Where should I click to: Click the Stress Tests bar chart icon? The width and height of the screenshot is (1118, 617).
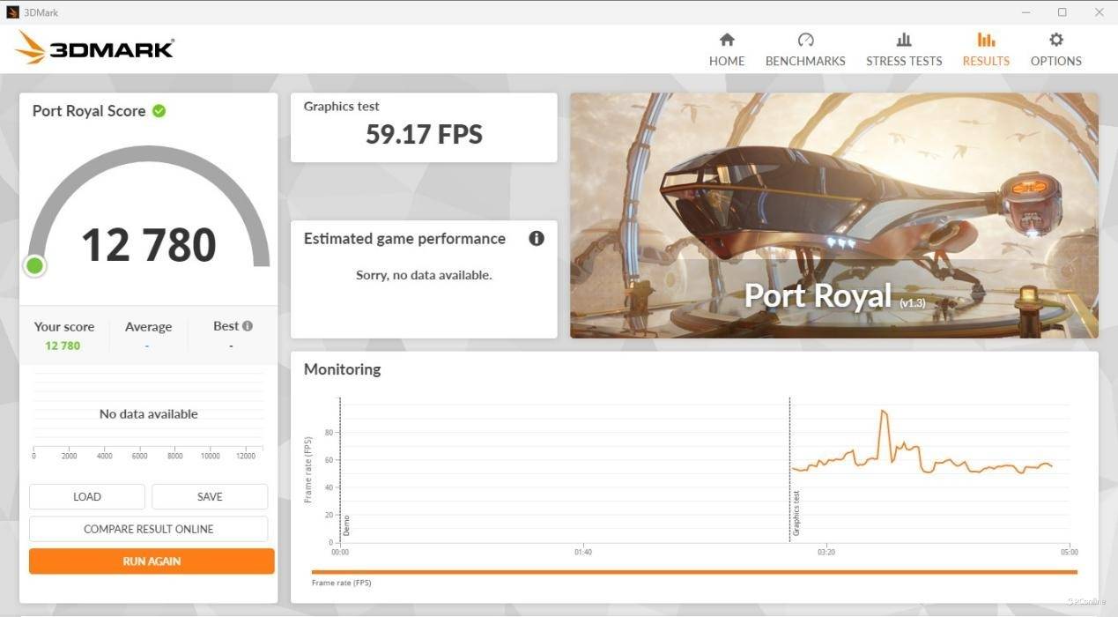point(904,40)
